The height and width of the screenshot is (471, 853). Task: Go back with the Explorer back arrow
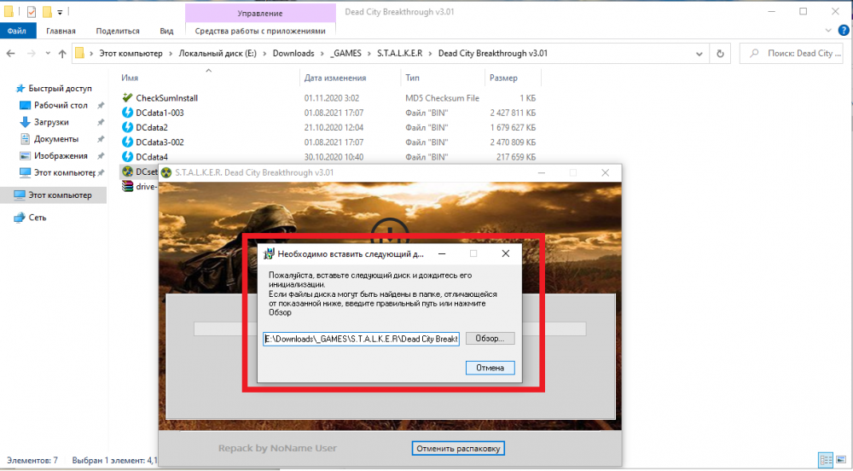point(11,53)
